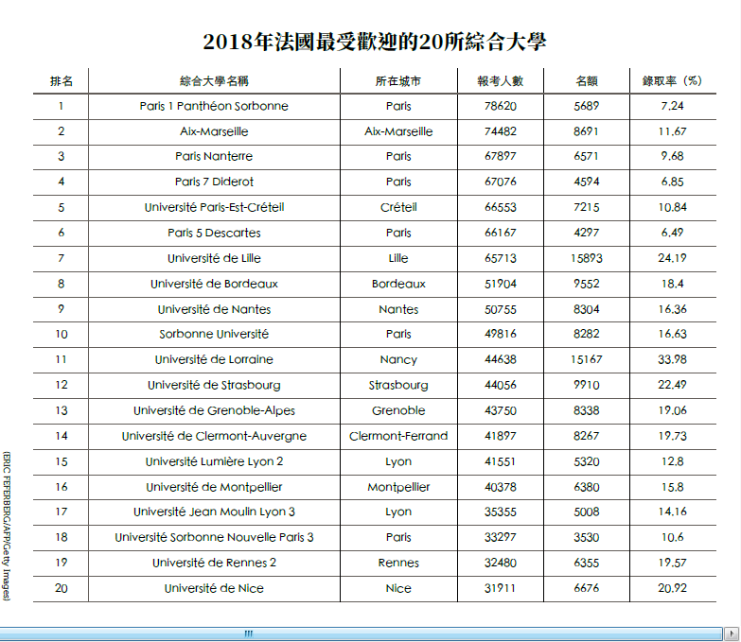Select the Paris 1 Panthéon Sorbonne cell
Viewport: 741px width, 642px height.
tap(214, 106)
